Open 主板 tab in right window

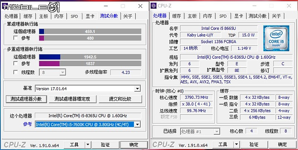click(192, 16)
